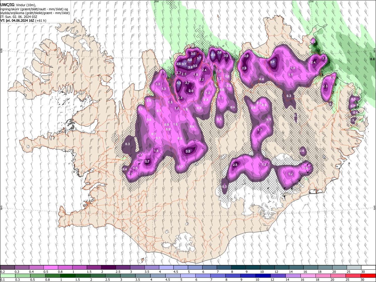Screen dimensions: 376x282
Task: Select bottom legend dark green swatch between 1 and 1.5
Action: click(x=68, y=276)
